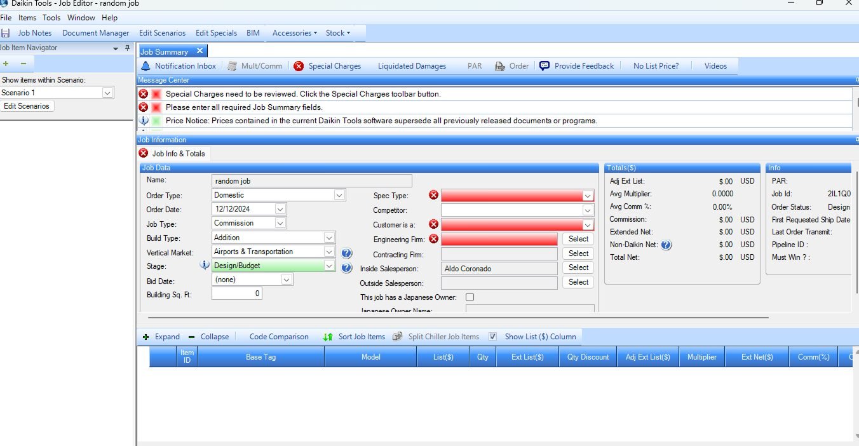Open the Order Date picker dropdown
This screenshot has height=446, width=859.
(x=280, y=208)
